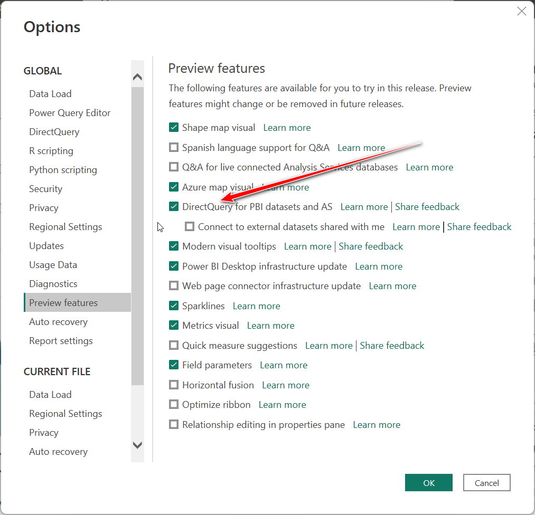Viewport: 535px width, 515px height.
Task: Toggle Modern visual tooltips checkbox
Action: click(x=174, y=246)
